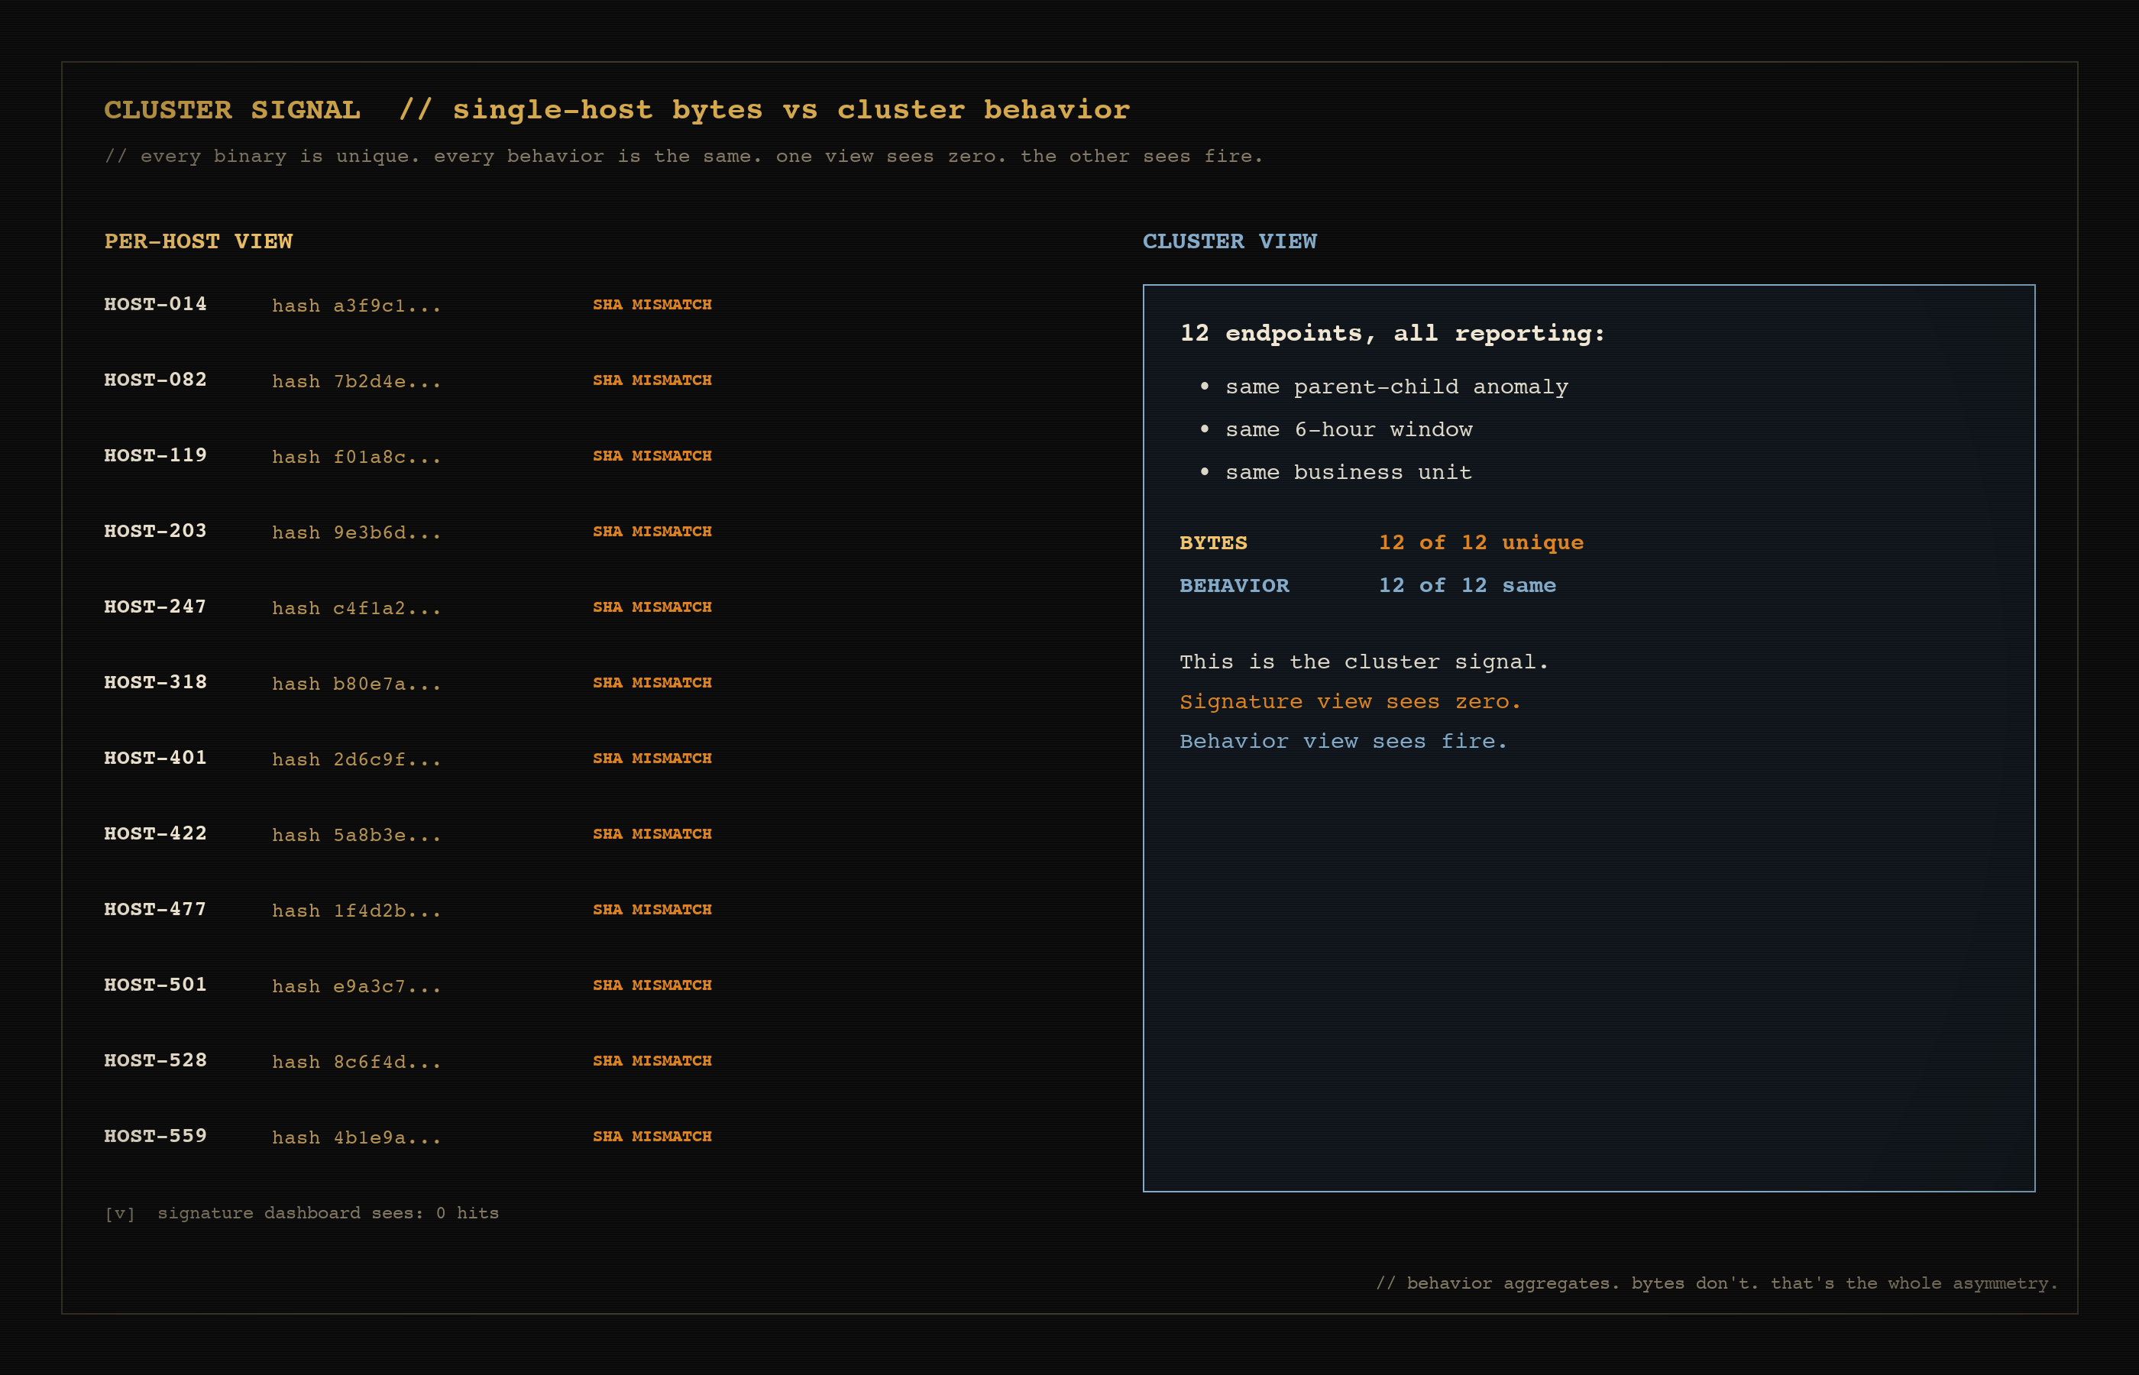The width and height of the screenshot is (2139, 1375).
Task: Click hash 2d6c9f... value
Action: click(356, 759)
